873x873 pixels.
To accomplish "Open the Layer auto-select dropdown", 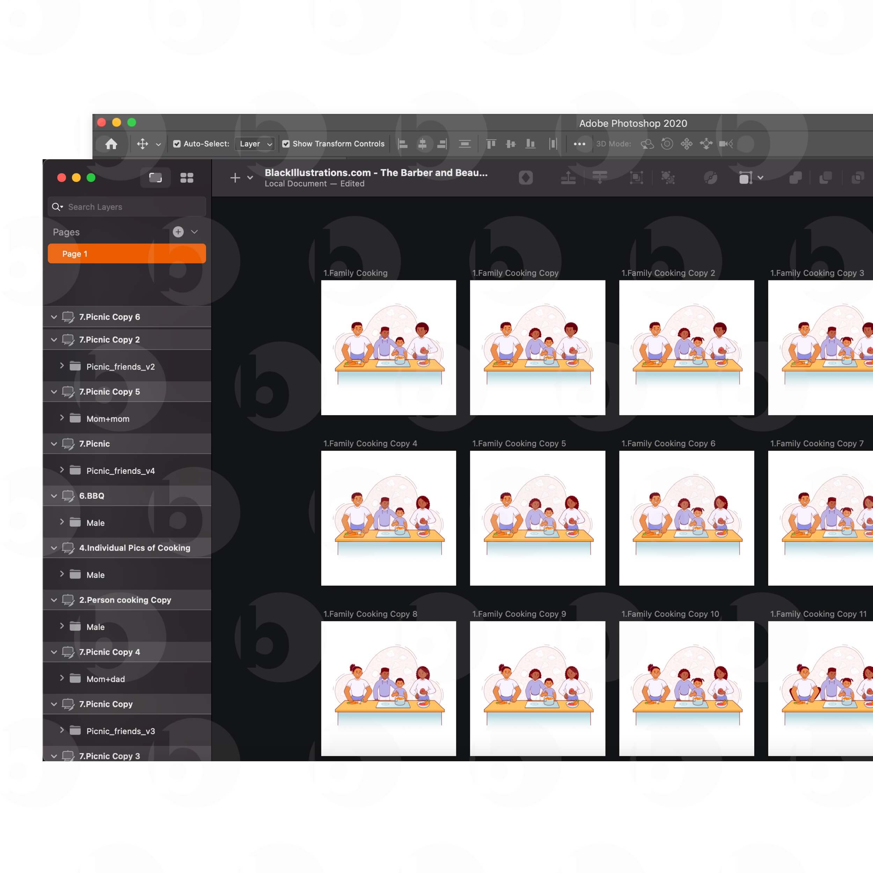I will 255,144.
